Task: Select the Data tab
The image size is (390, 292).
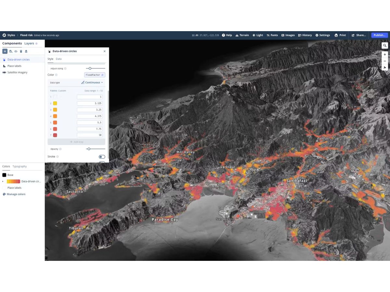Action: (x=58, y=59)
